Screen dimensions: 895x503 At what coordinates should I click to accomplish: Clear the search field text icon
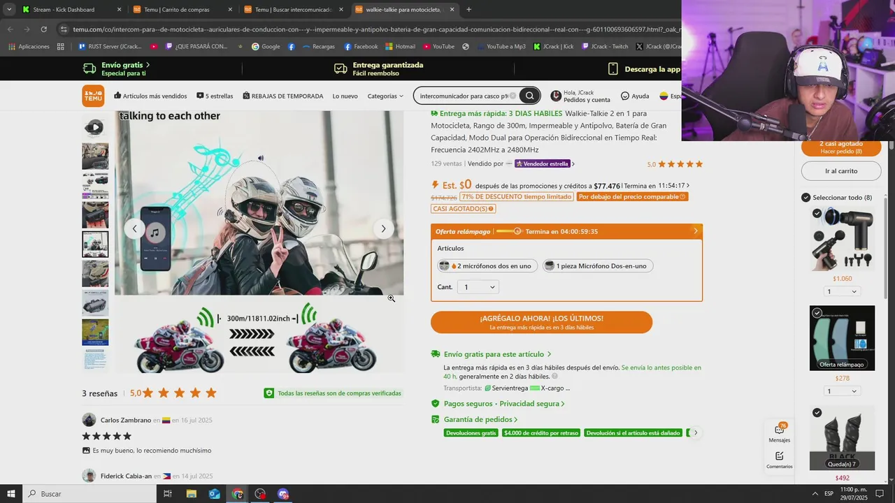point(513,96)
